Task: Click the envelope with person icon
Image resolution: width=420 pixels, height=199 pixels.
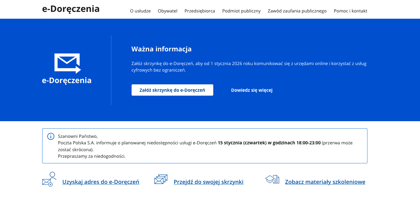Action: (49, 179)
